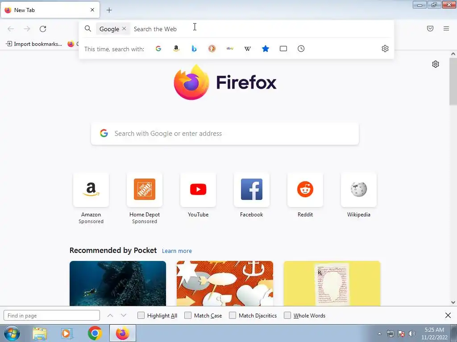Viewport: 457px width, 342px height.
Task: Enable Highlight All checkbox
Action: point(141,316)
